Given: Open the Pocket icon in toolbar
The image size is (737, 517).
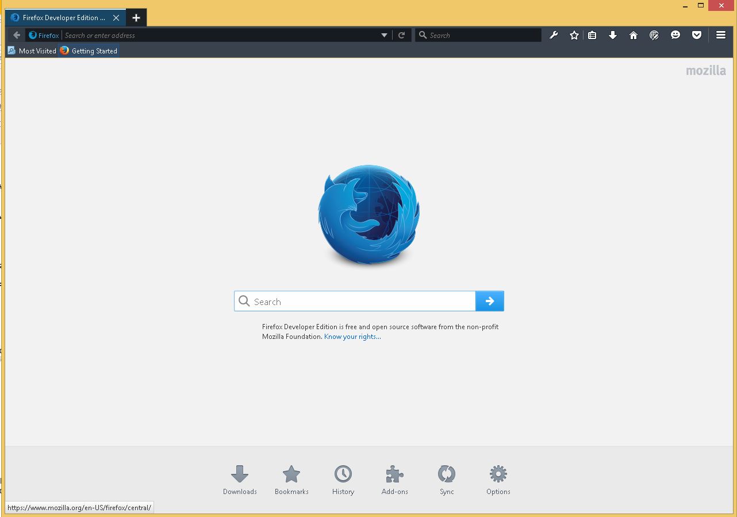Looking at the screenshot, I should tap(697, 35).
